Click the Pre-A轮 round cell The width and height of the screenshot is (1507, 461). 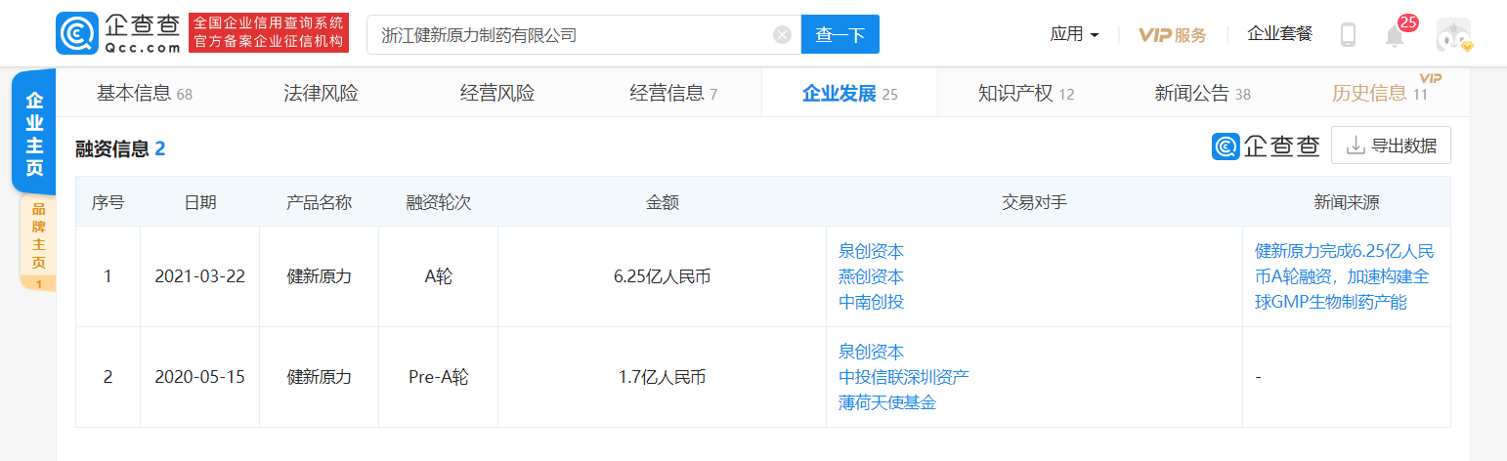(x=438, y=377)
